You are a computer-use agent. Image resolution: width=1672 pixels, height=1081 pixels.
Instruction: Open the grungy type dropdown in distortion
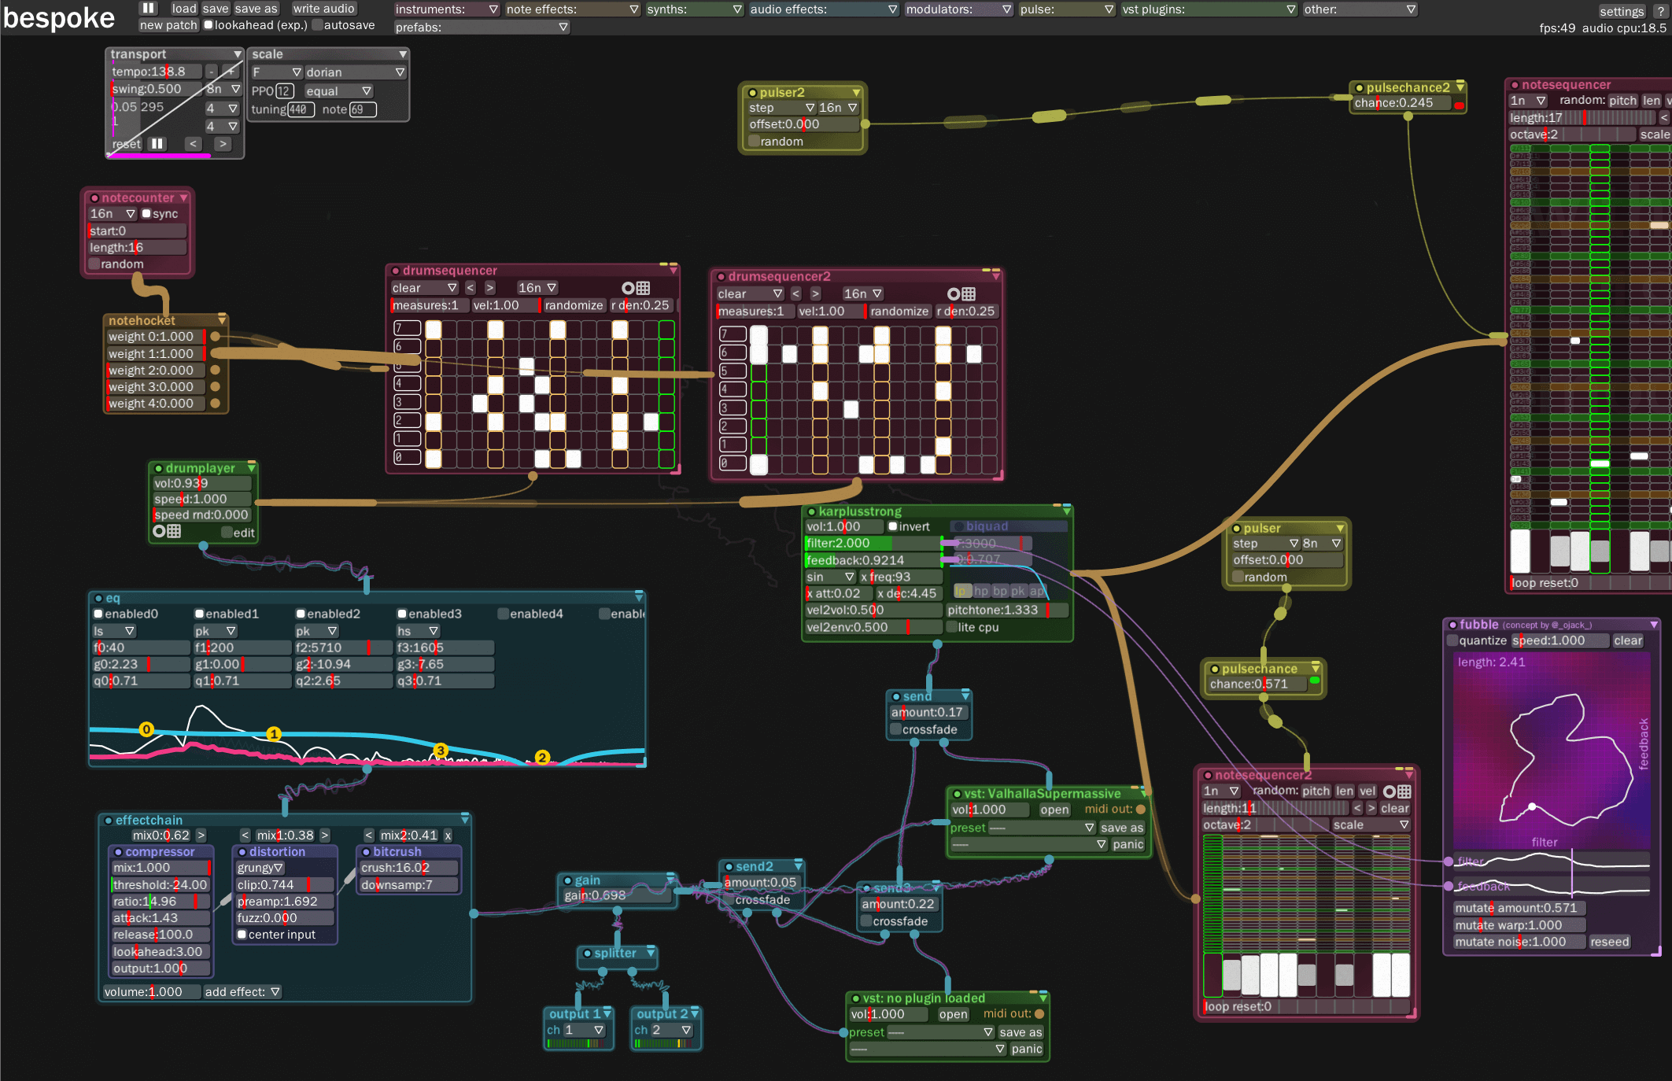260,867
